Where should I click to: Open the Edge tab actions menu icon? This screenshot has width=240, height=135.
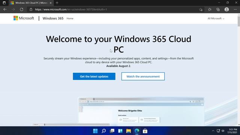[x=4, y=3]
